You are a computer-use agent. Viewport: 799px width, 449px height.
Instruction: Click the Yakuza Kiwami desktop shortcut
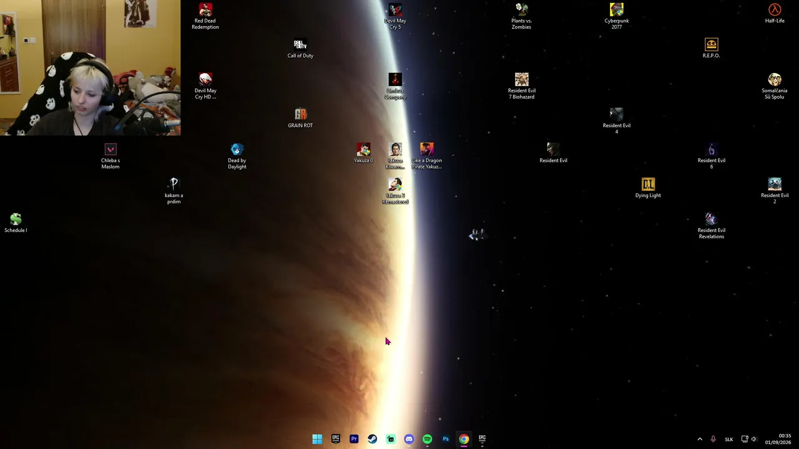click(x=395, y=156)
